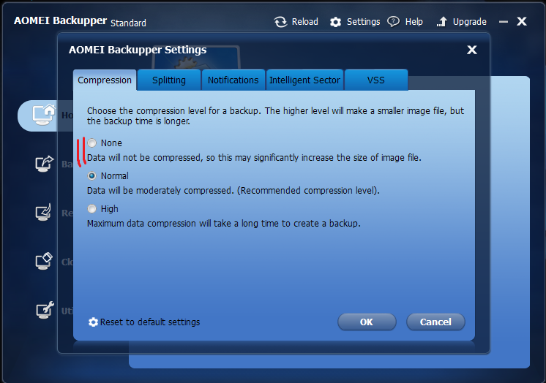Open the Utilities wrench sidebar icon
The image size is (546, 383).
[x=45, y=310]
